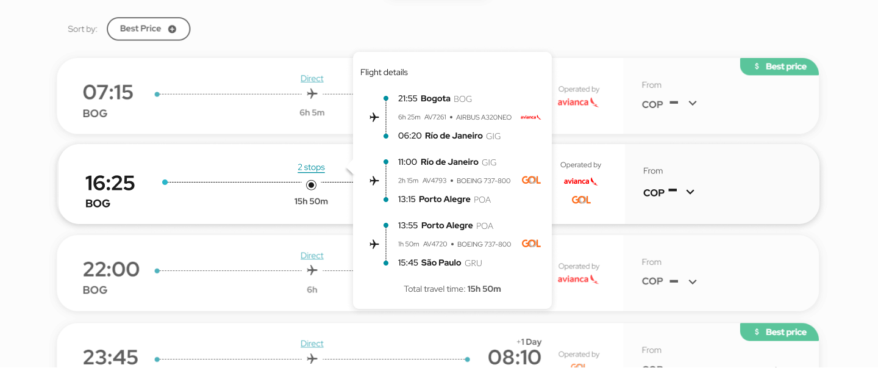Click the Best price badge on first flight
878x376 pixels.
click(x=780, y=67)
